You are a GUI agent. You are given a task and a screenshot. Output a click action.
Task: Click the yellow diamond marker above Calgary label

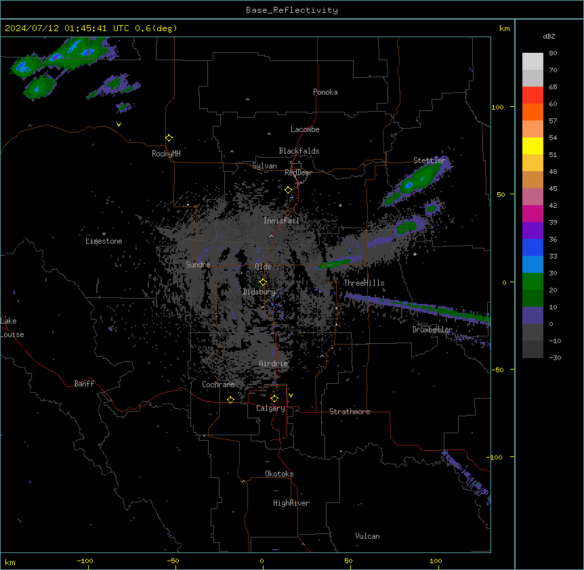click(274, 399)
